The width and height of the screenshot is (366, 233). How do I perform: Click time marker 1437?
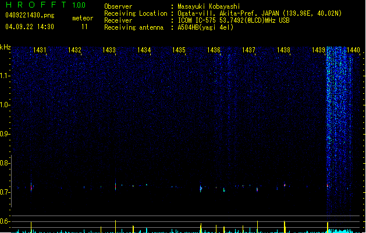pos(248,50)
